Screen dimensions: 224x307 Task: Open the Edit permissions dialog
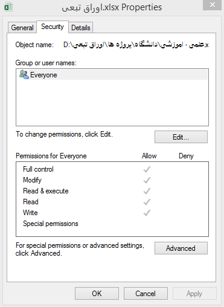(x=181, y=137)
